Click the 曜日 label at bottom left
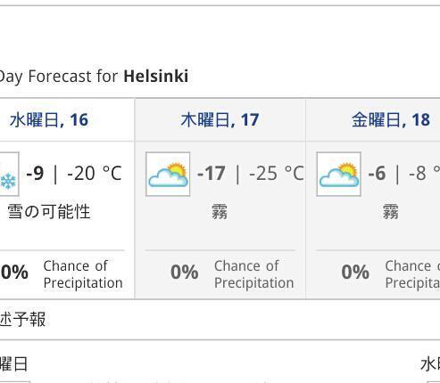440x383 pixels. pyautogui.click(x=13, y=364)
